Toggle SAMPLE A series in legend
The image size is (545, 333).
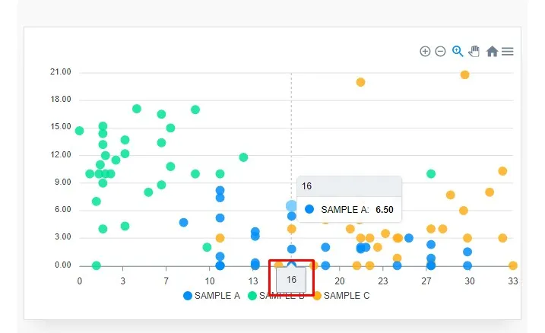tap(217, 296)
